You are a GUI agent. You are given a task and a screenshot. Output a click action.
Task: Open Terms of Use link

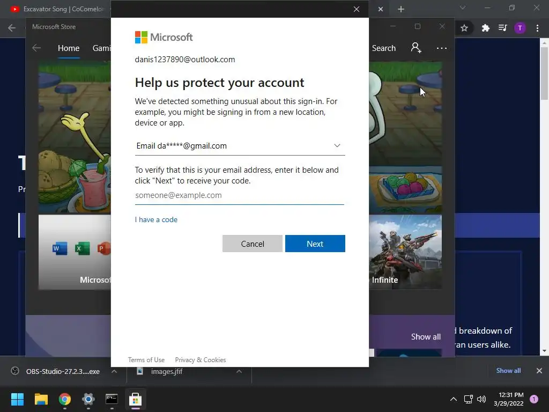[x=146, y=360]
